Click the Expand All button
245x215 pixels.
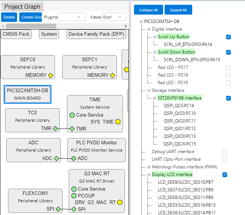(178, 10)
